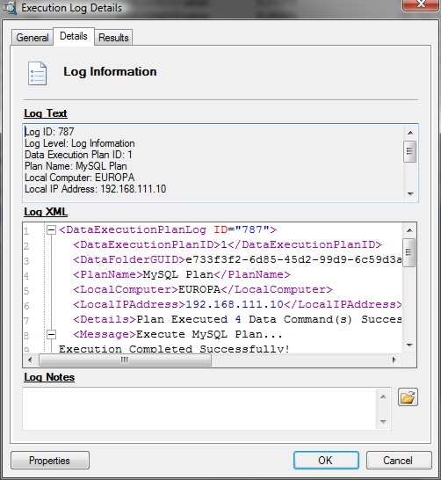Click the Log XML vertical scroll up arrow
441x480 pixels.
click(x=409, y=230)
